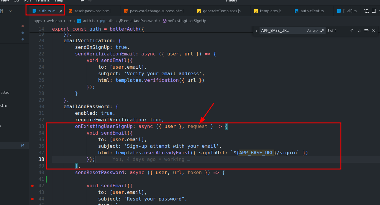Viewport: 380px width, 205px height.
Task: Toggle Match Case in find widget
Action: tap(309, 31)
